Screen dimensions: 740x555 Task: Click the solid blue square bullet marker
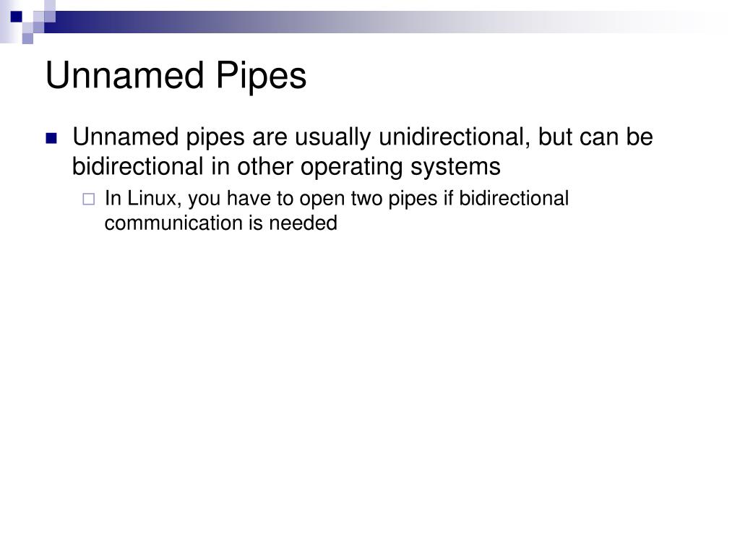51,138
